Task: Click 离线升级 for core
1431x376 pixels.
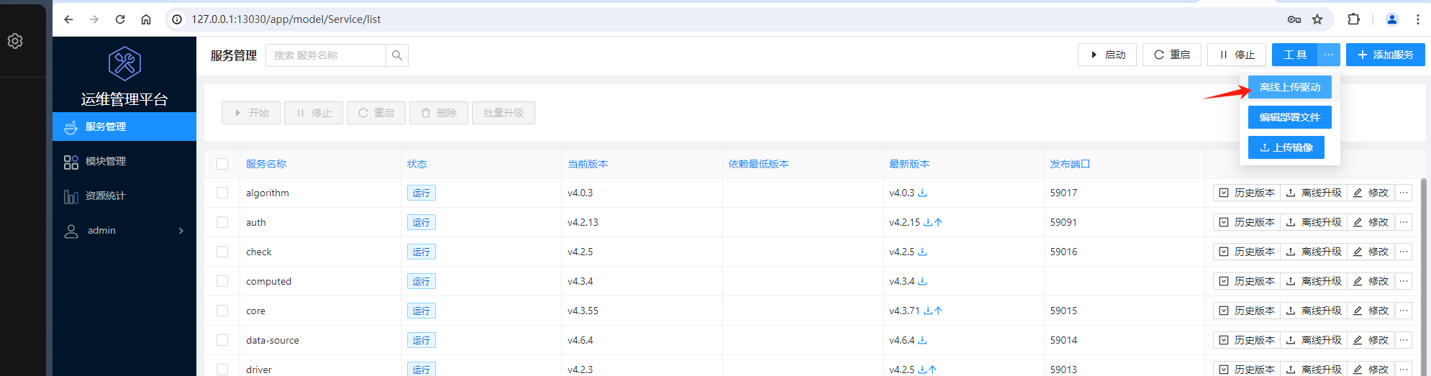Action: click(1314, 311)
